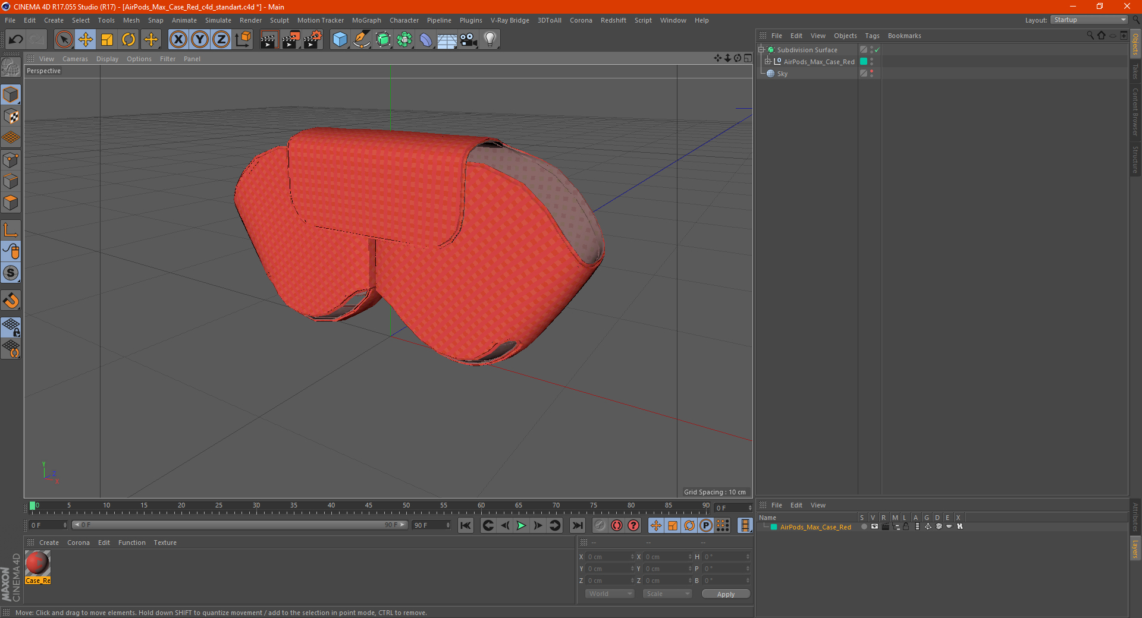Viewport: 1142px width, 618px height.
Task: Add a Floor environment object
Action: [x=447, y=40]
